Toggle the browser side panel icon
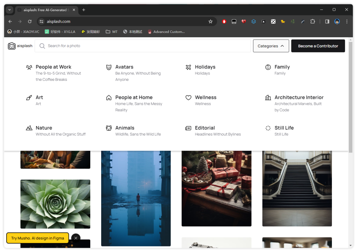 pyautogui.click(x=327, y=21)
